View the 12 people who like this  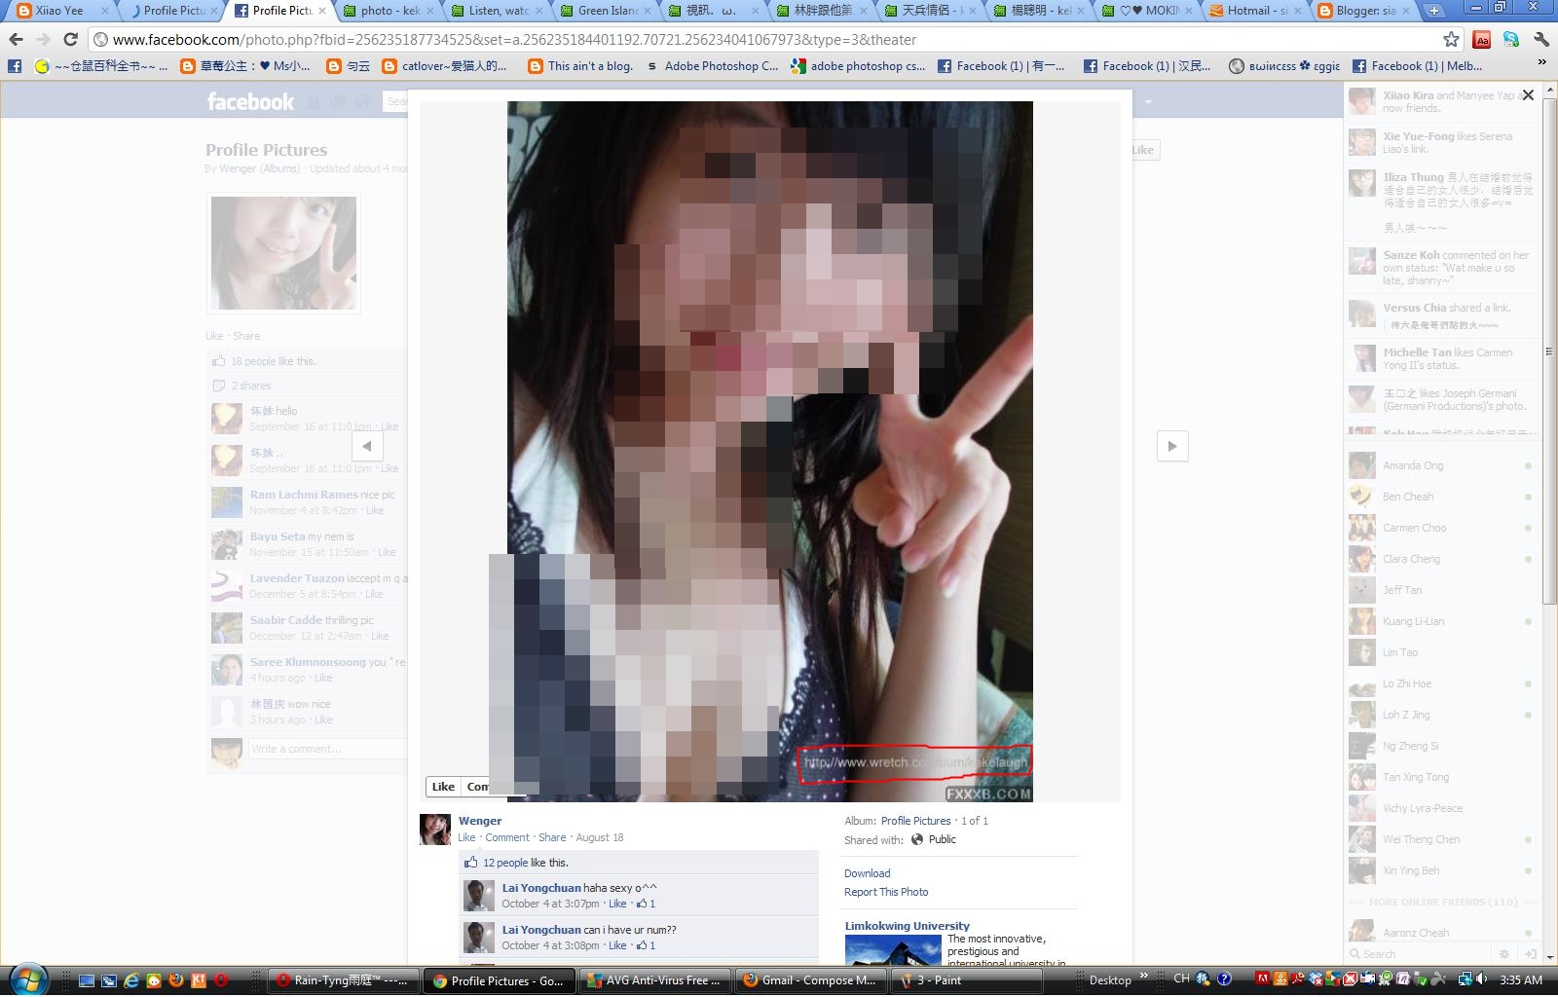coord(505,863)
